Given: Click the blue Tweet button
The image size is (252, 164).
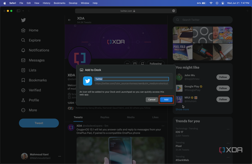Looking at the screenshot, I should click(x=39, y=123).
